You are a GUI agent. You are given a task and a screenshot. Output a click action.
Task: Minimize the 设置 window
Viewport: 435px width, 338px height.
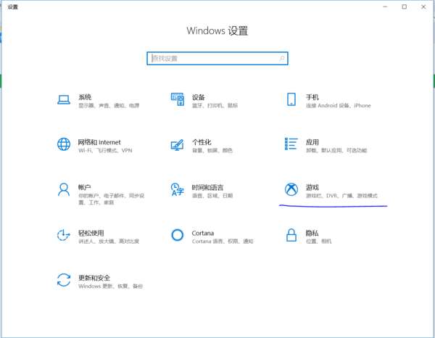(385, 7)
